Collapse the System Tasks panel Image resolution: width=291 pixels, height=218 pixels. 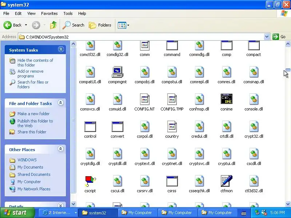tap(61, 49)
